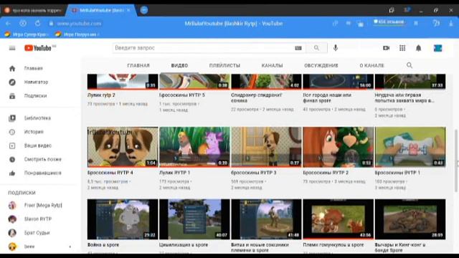
Task: Close the active YouTube browser tab
Action: pyautogui.click(x=128, y=10)
